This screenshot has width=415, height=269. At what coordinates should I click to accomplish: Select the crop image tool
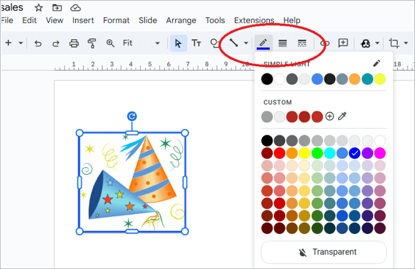tap(394, 43)
